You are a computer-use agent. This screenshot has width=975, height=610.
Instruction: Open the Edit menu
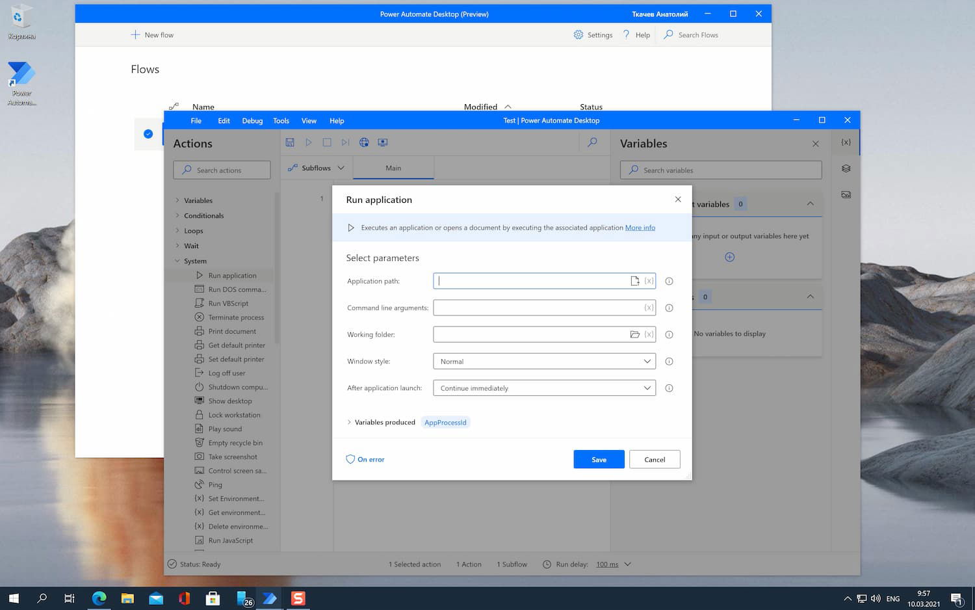[224, 120]
